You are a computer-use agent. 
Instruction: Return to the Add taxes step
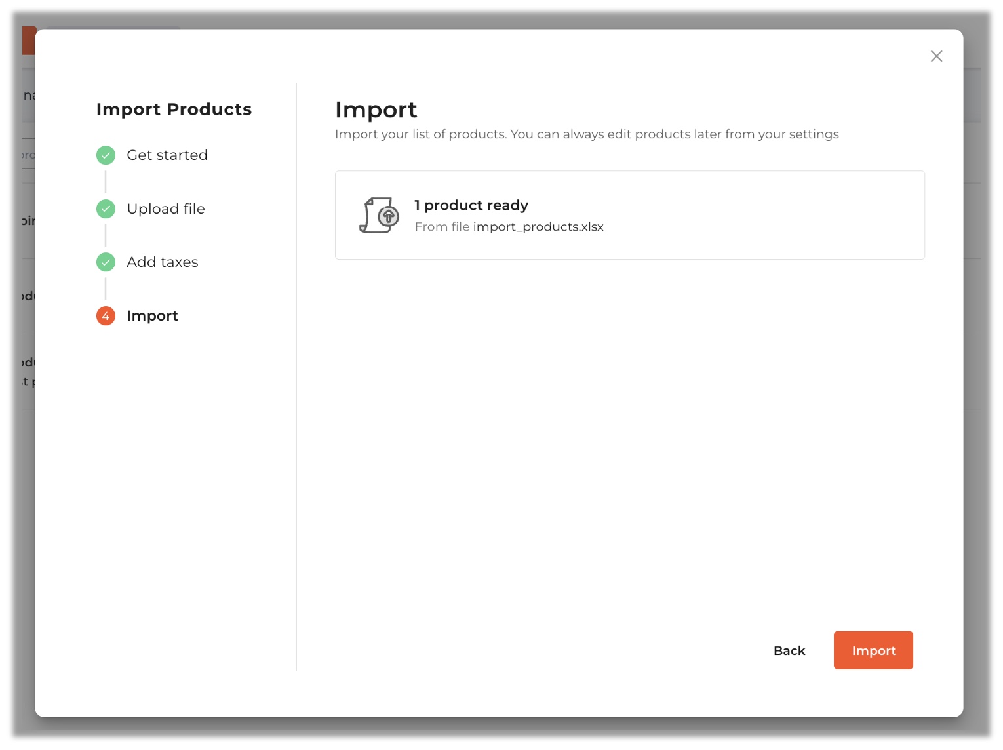(x=163, y=262)
